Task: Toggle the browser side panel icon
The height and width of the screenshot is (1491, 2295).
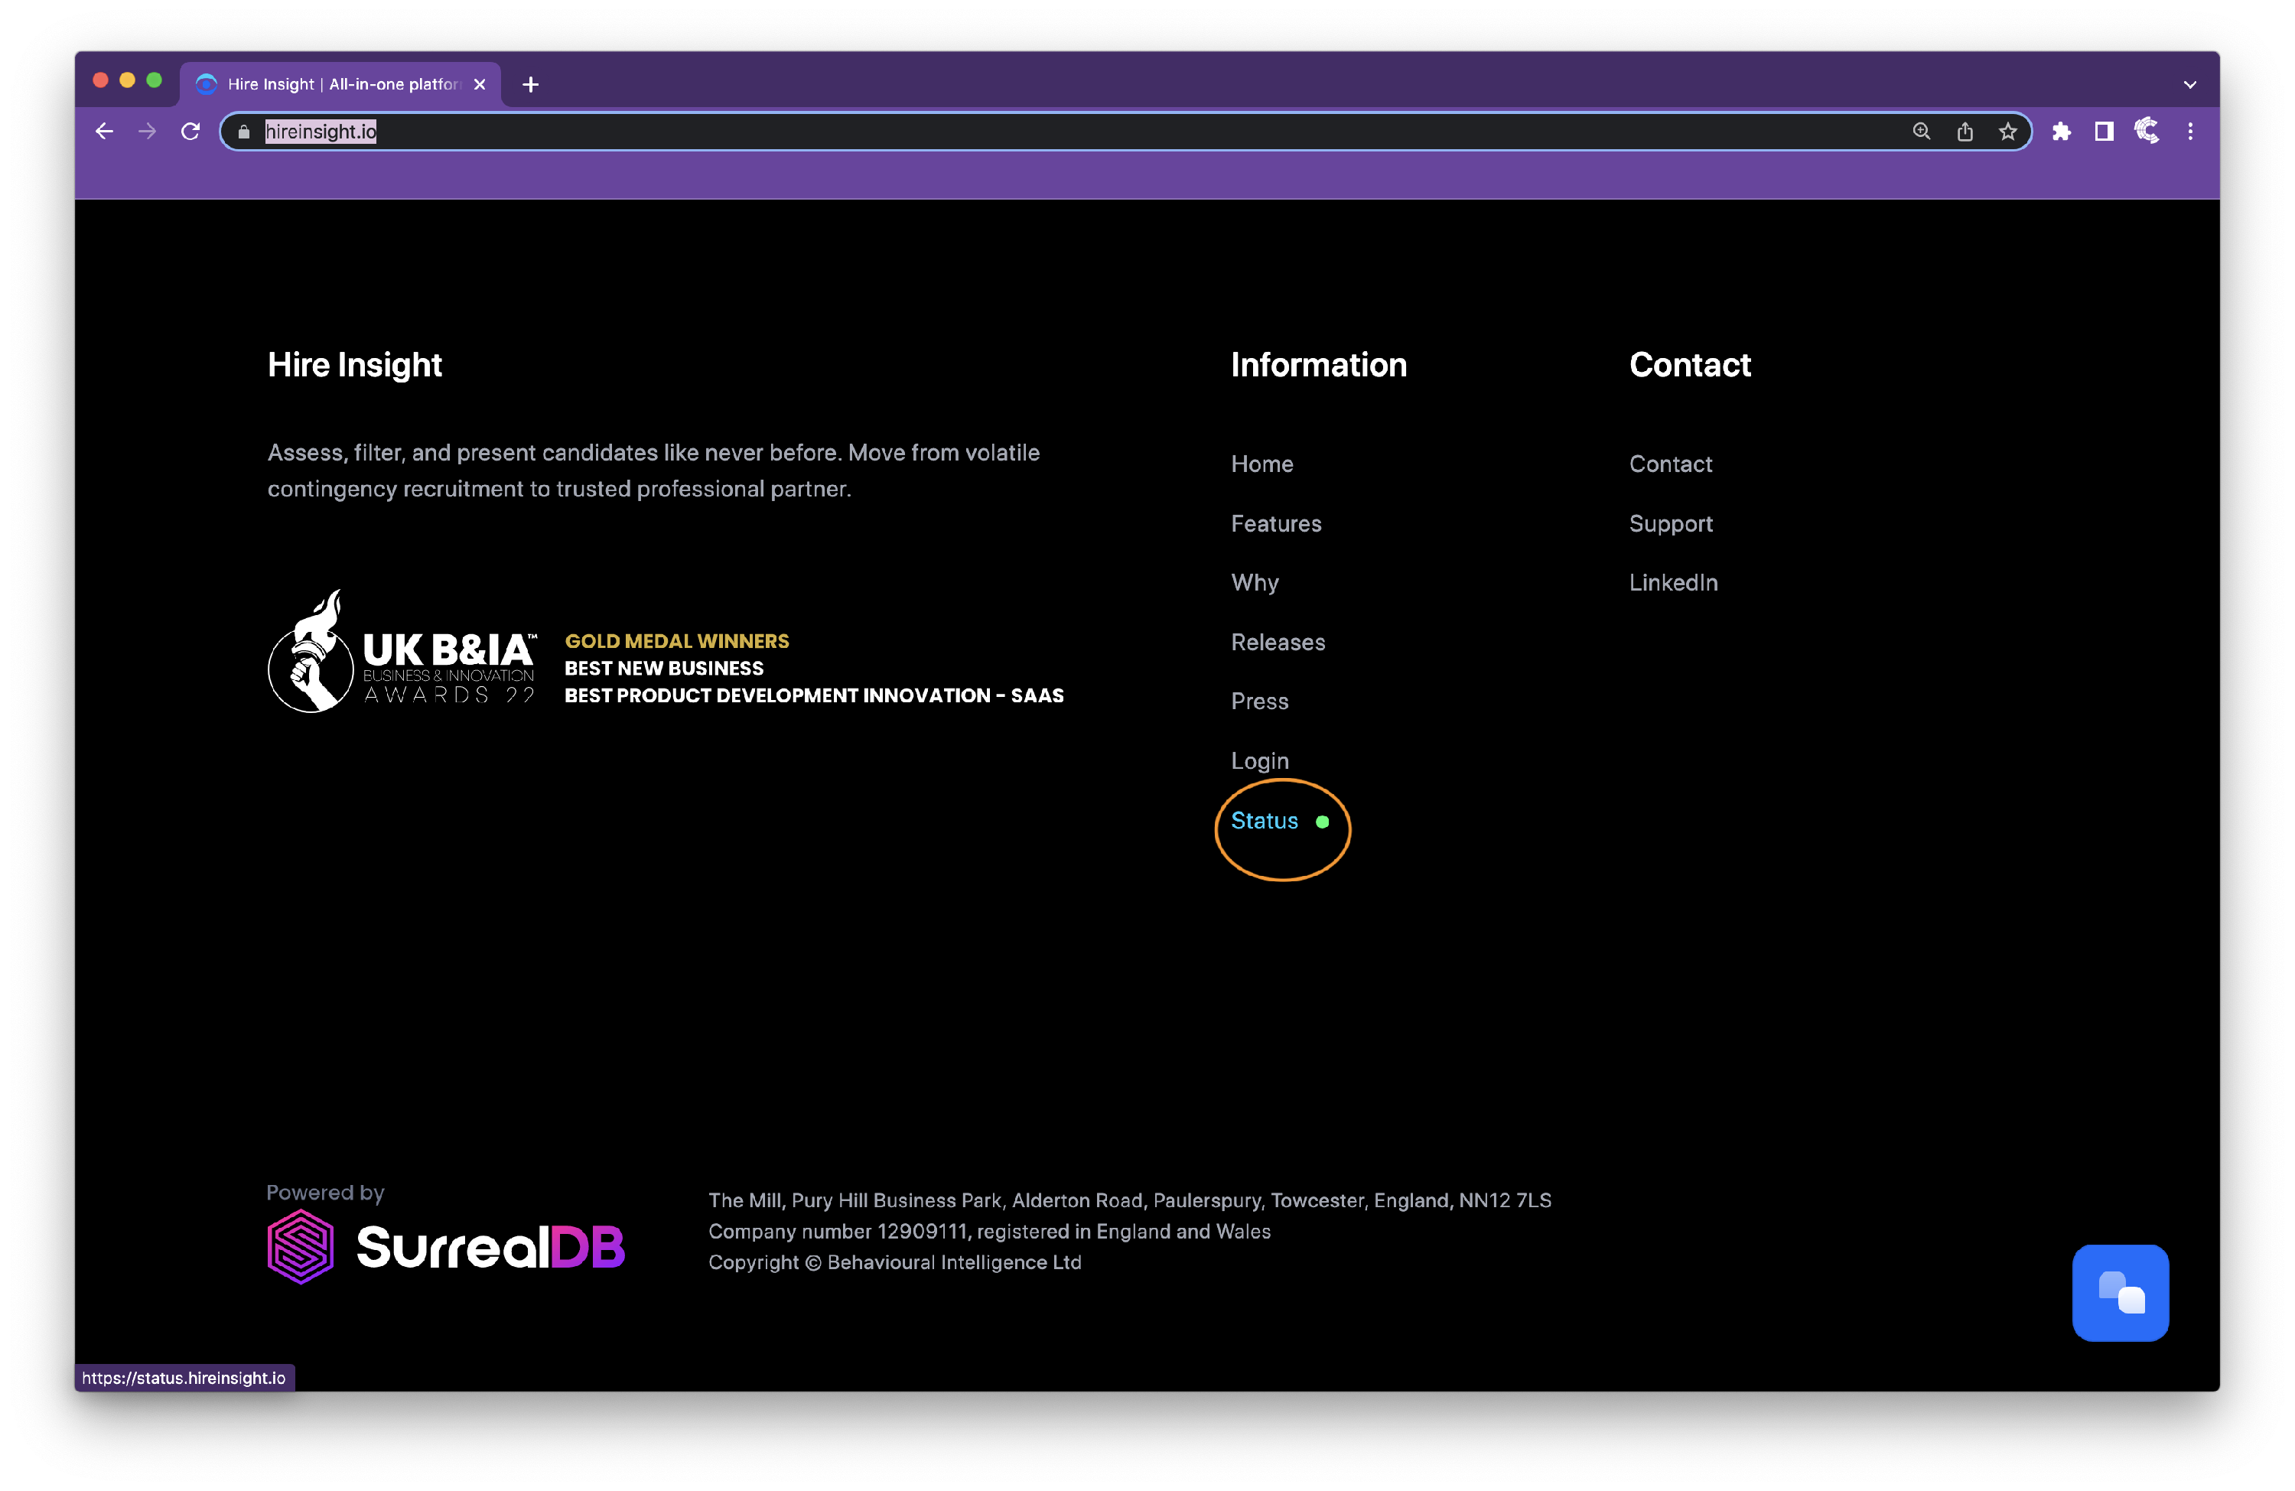Action: [x=2104, y=131]
